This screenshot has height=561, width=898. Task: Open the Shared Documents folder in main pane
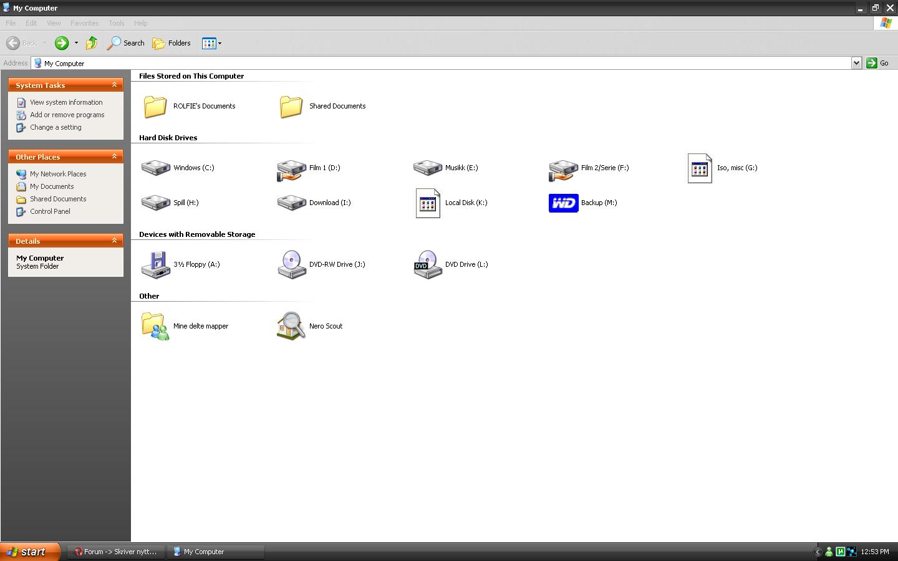291,106
